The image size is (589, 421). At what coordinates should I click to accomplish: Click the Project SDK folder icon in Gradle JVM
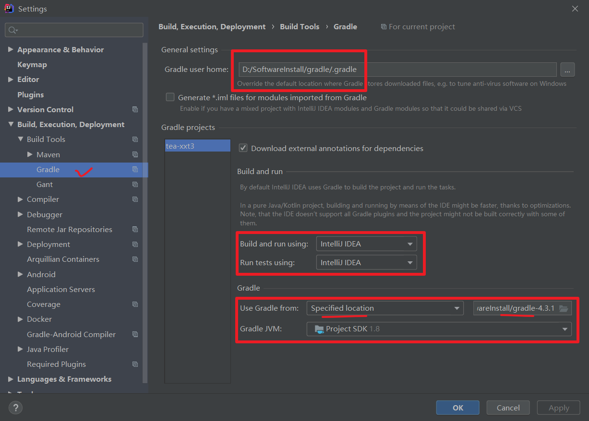319,329
